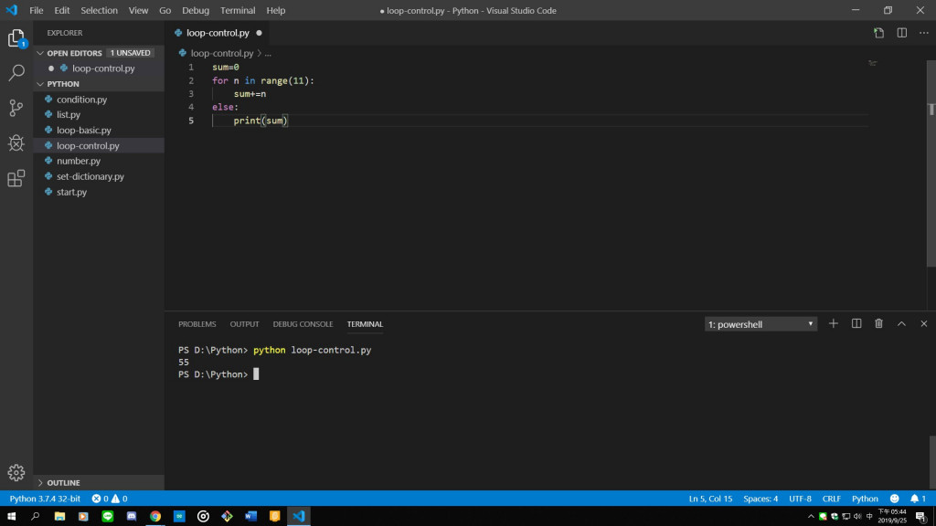The image size is (936, 526).
Task: Open the Terminal menu
Action: click(238, 10)
